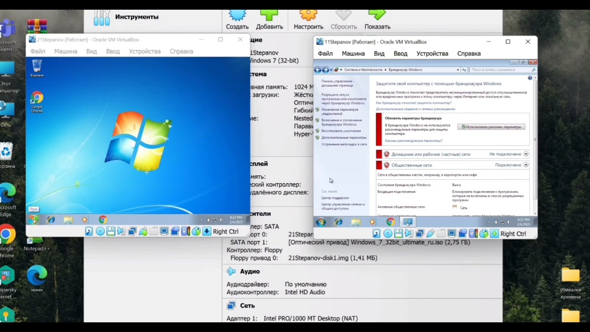This screenshot has width=590, height=332.
Task: Open Машина menu in 21Stepanov window
Action: tap(65, 51)
